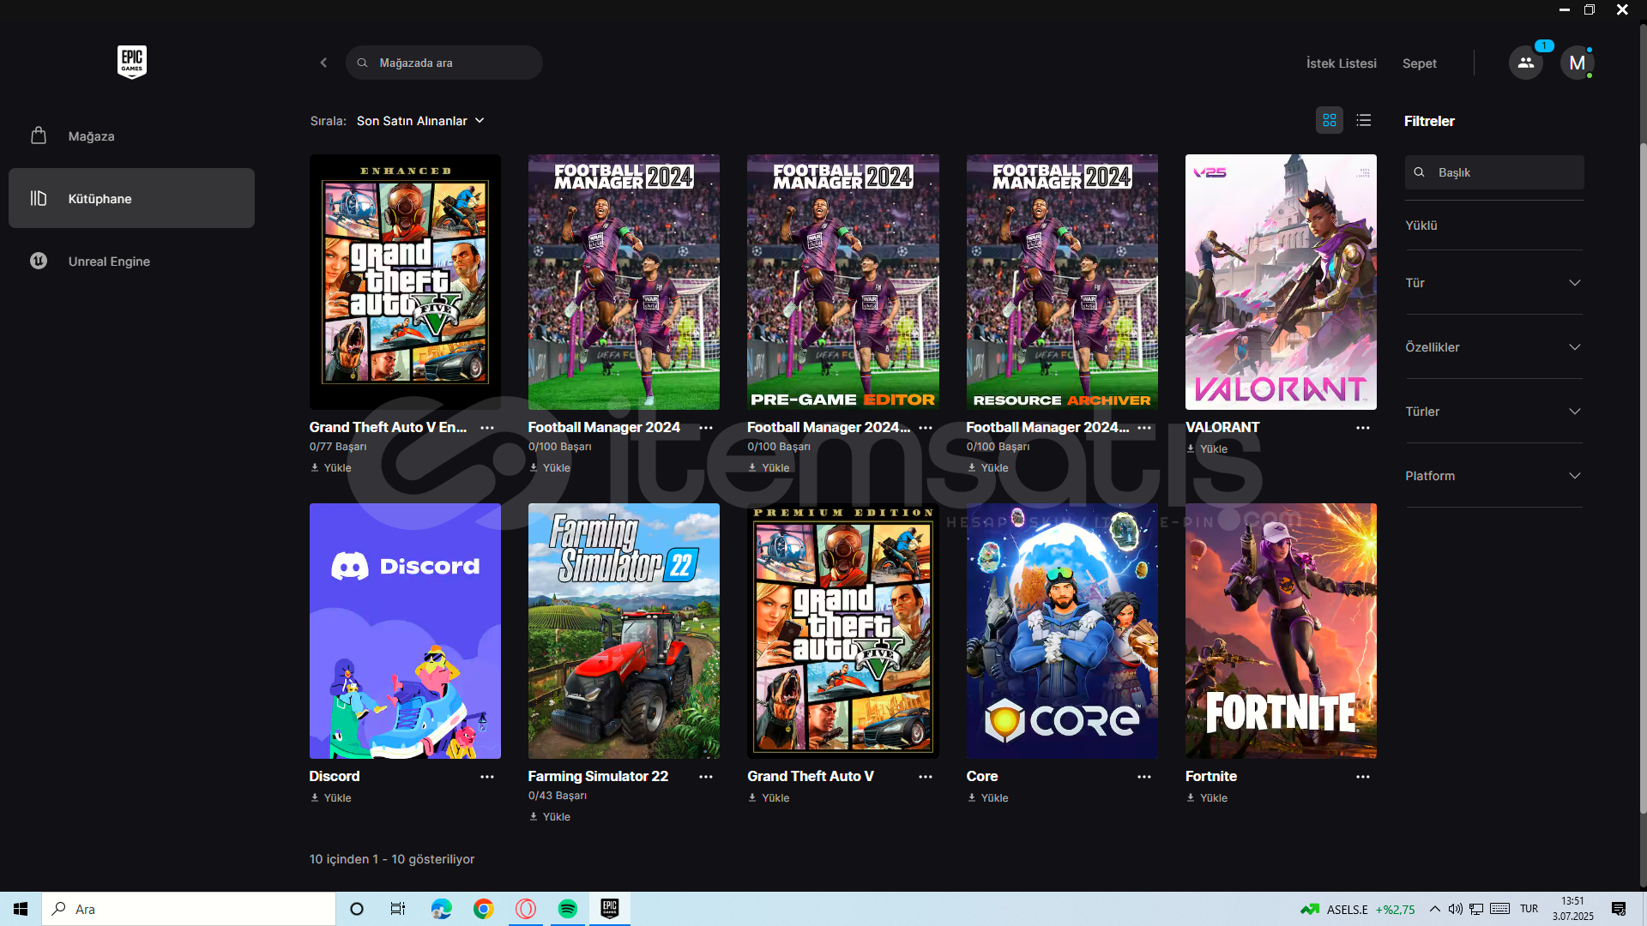
Task: Open the Core cover thumbnail
Action: point(1062,631)
